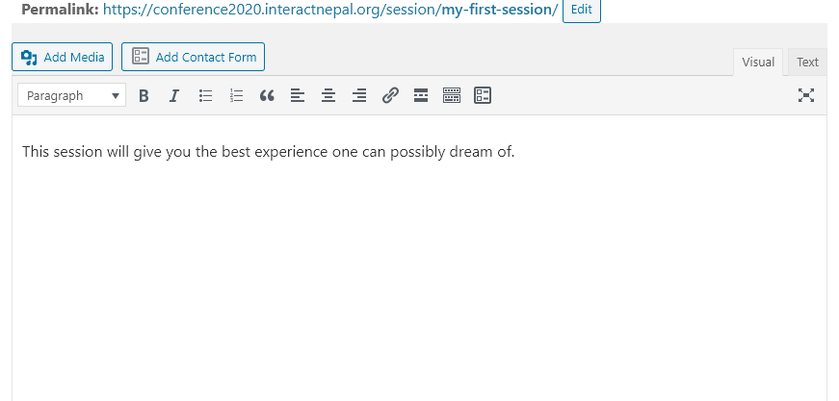Toggle the extra toolbar row (kitchen sink)
This screenshot has height=401, width=839.
click(x=452, y=95)
